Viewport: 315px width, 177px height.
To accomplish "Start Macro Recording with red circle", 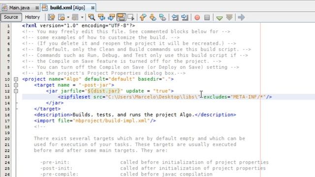I will pyautogui.click(x=197, y=18).
